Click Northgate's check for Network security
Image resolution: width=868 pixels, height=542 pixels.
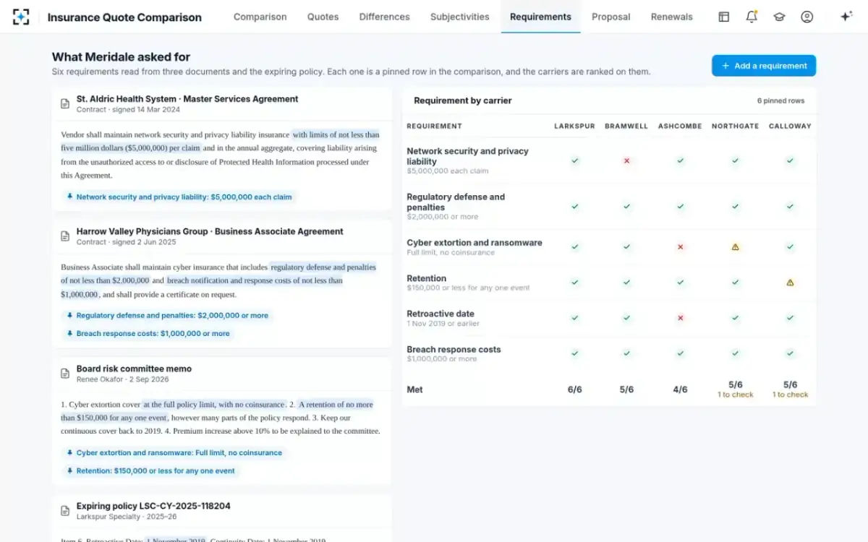click(735, 160)
